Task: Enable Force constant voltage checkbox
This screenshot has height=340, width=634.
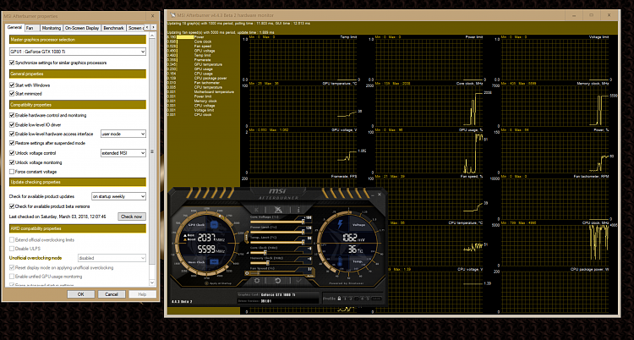Action: pos(12,172)
